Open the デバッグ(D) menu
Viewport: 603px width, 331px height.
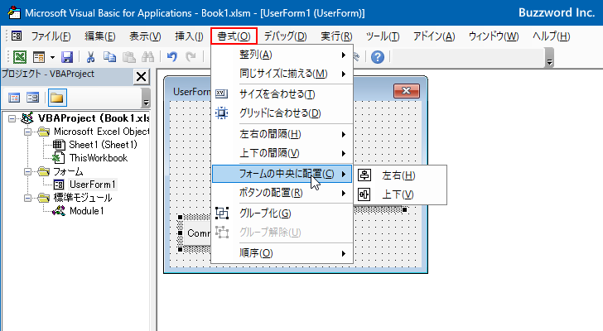(285, 36)
